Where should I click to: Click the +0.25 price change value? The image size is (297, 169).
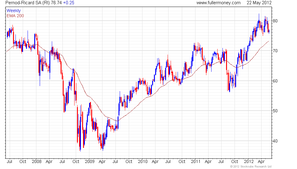[68, 3]
